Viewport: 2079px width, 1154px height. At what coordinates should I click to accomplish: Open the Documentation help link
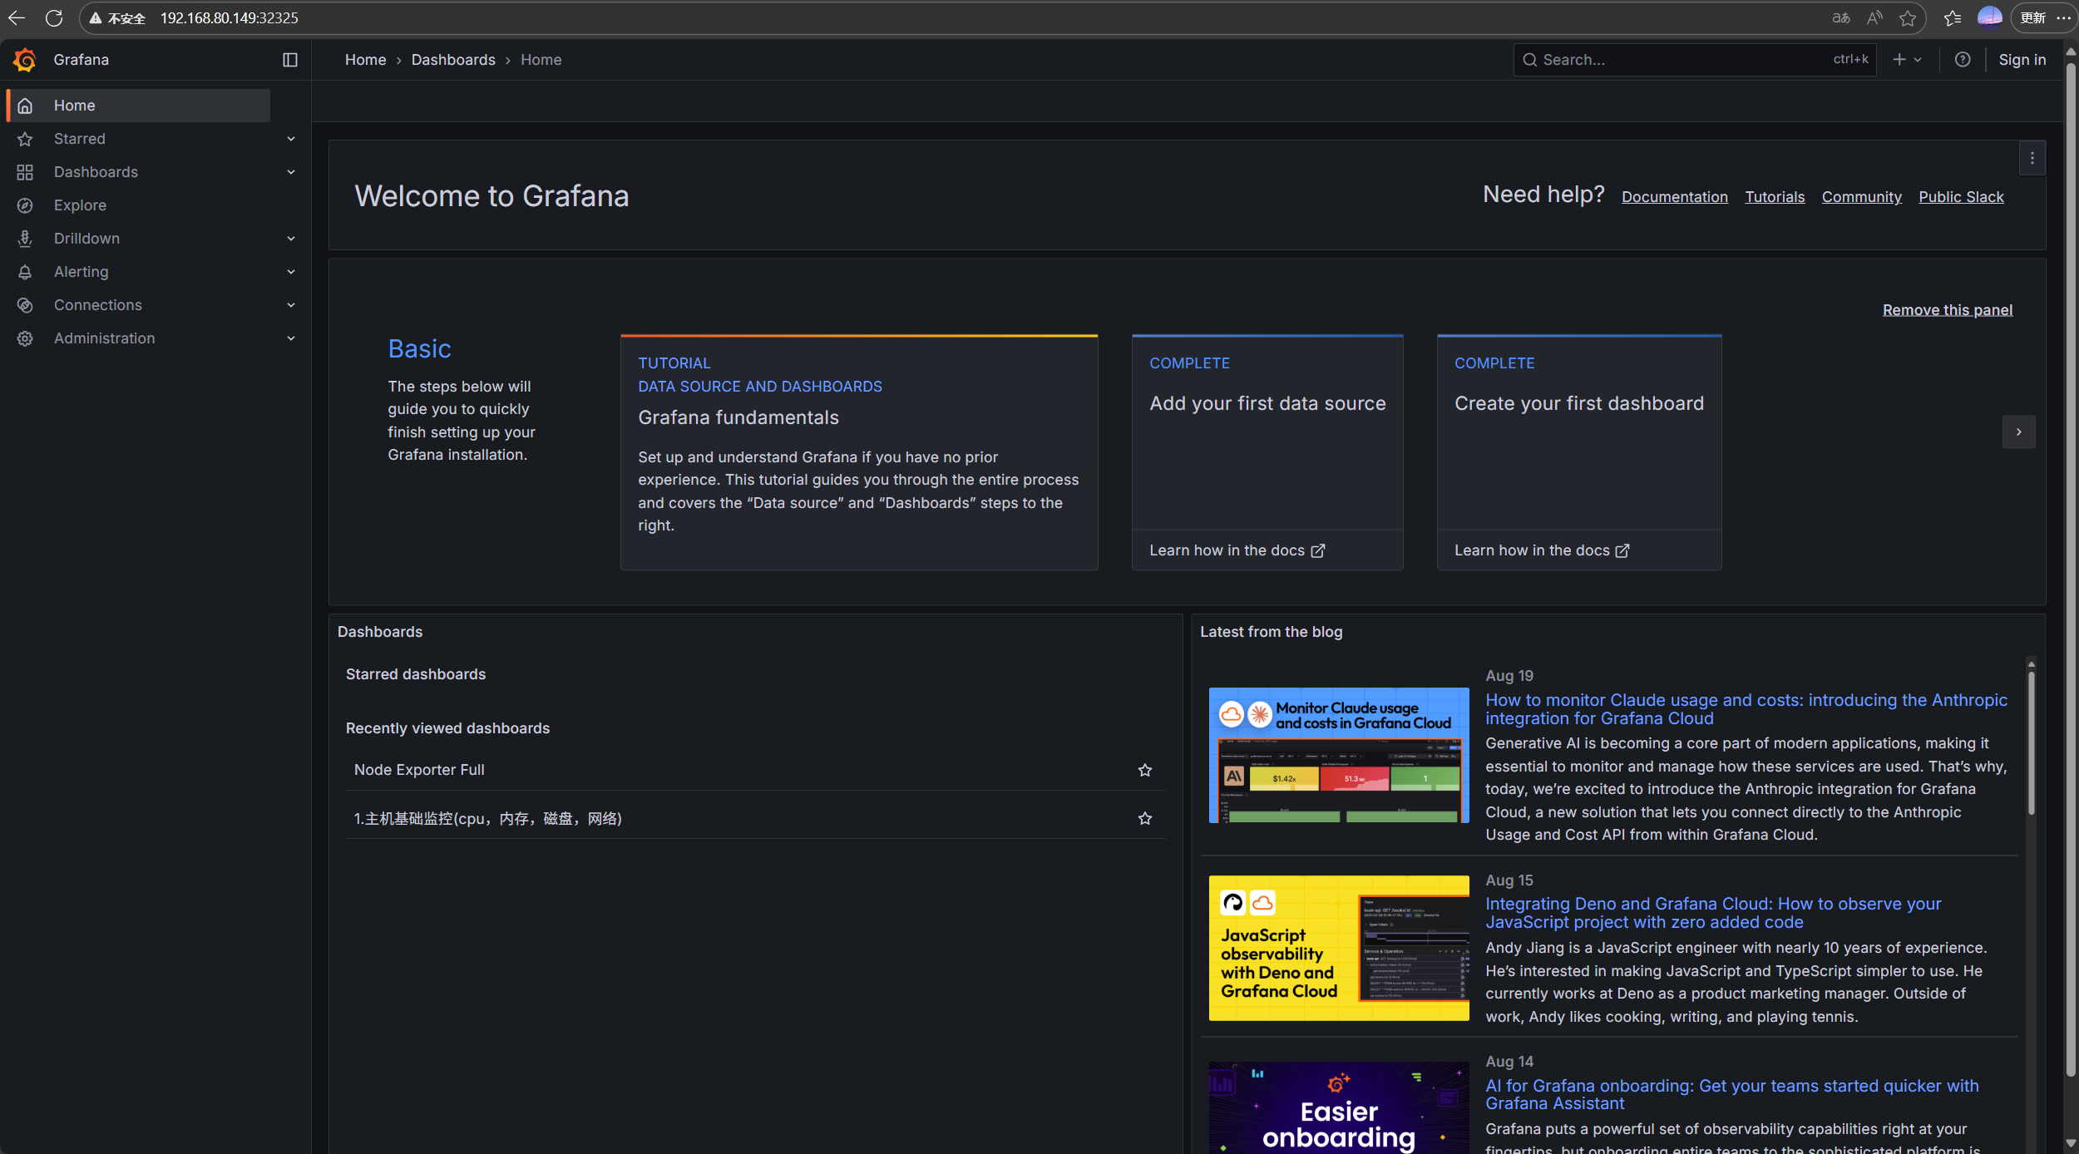pyautogui.click(x=1675, y=197)
